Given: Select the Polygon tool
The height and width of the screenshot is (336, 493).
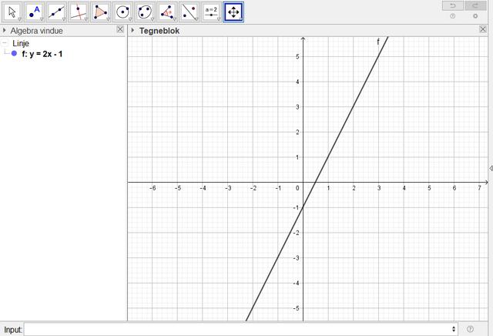Looking at the screenshot, I should point(102,12).
